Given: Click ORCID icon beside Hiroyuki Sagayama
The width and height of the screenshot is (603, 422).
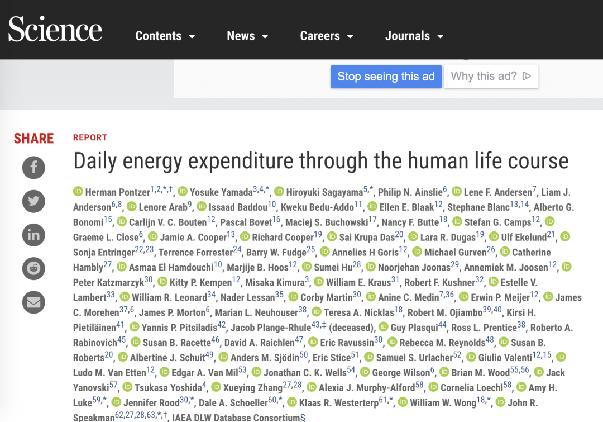Looking at the screenshot, I should [279, 192].
